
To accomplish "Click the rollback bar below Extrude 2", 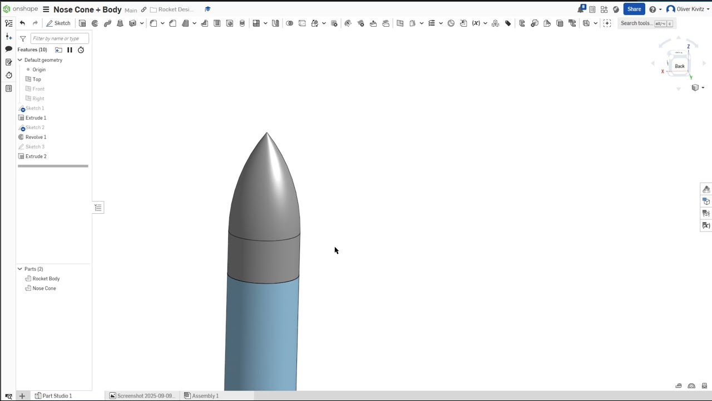I will point(53,166).
